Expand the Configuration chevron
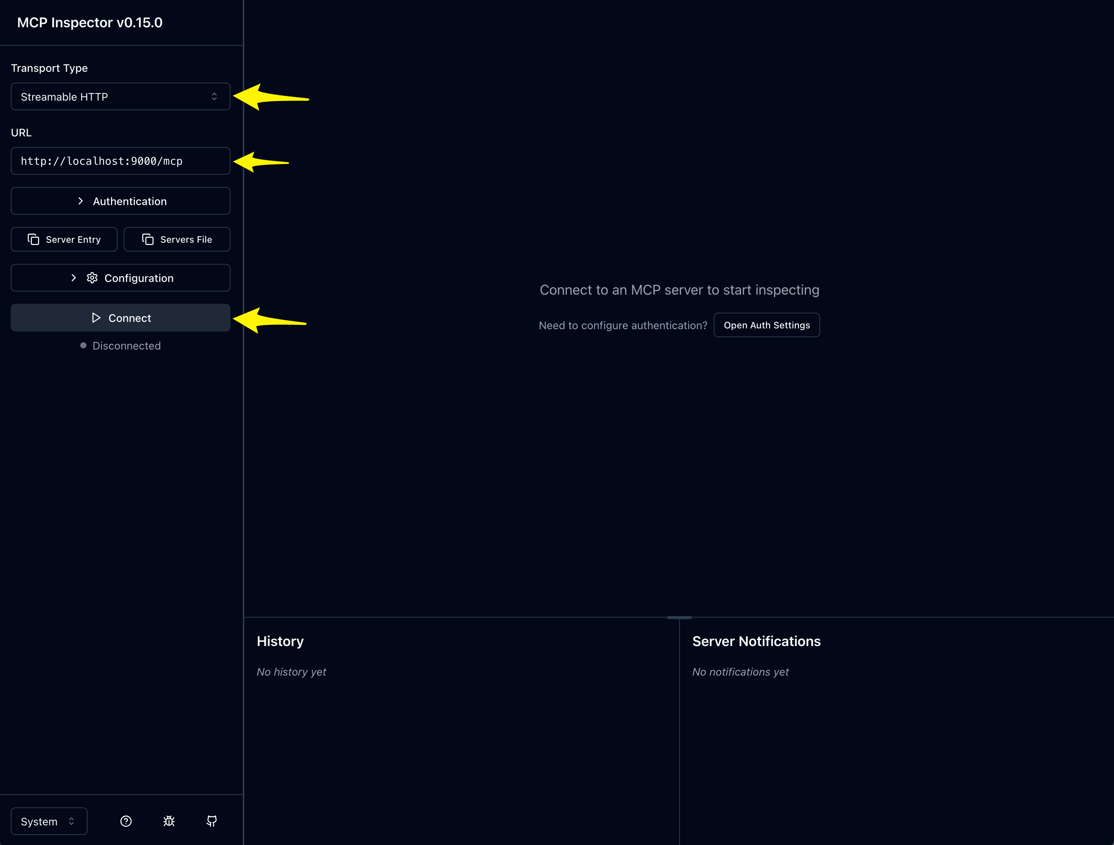The width and height of the screenshot is (1114, 845). pos(73,278)
